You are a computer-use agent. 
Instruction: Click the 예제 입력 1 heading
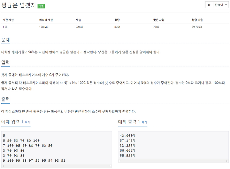[12, 122]
